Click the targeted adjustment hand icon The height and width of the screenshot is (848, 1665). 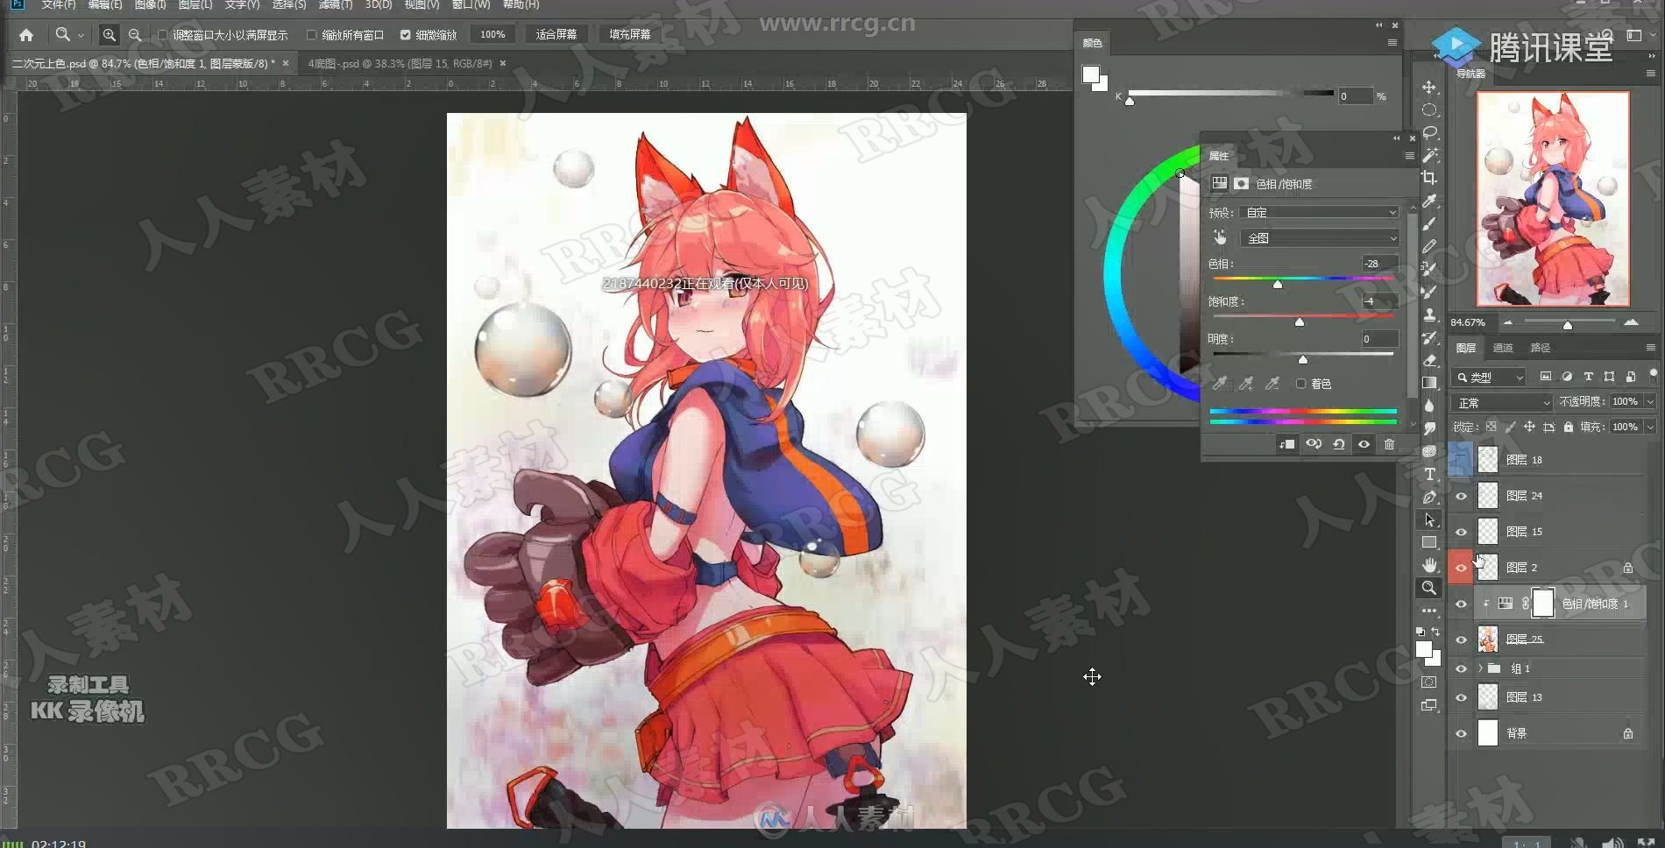[1220, 237]
